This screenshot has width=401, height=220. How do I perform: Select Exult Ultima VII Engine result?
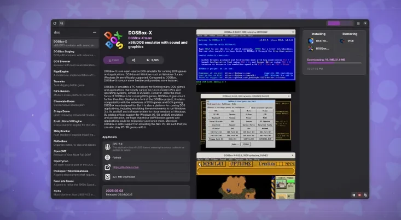point(75,123)
